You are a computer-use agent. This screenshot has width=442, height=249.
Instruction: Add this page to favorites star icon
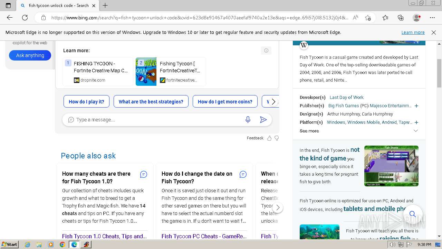pos(368,18)
